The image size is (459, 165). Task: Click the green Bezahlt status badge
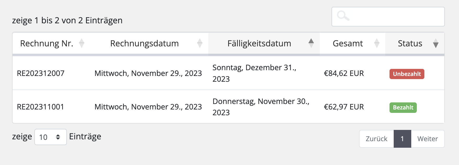403,107
